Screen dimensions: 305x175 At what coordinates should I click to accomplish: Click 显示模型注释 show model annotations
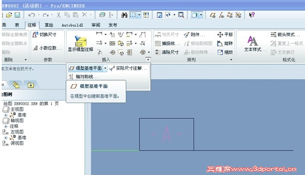click(80, 44)
